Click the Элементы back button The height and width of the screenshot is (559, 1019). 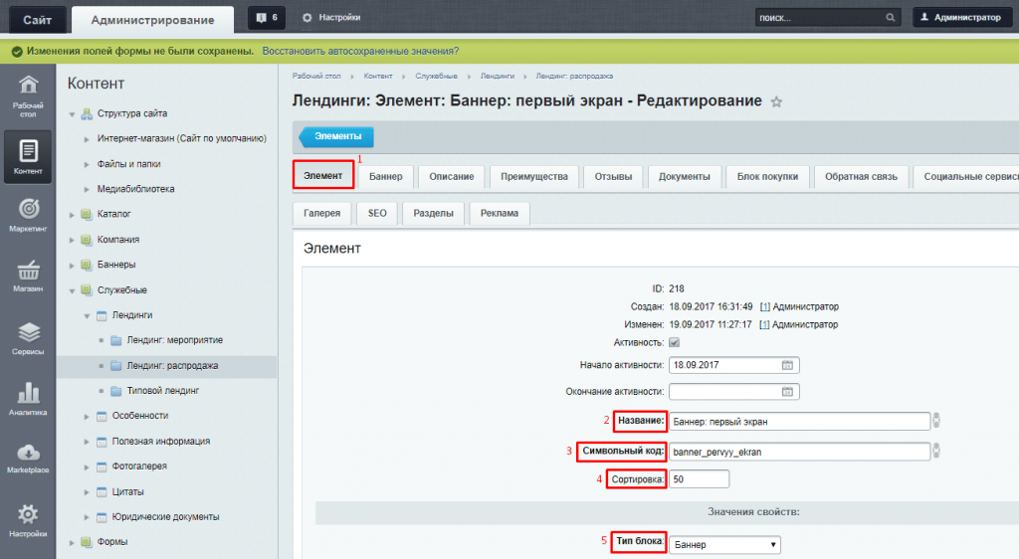336,136
